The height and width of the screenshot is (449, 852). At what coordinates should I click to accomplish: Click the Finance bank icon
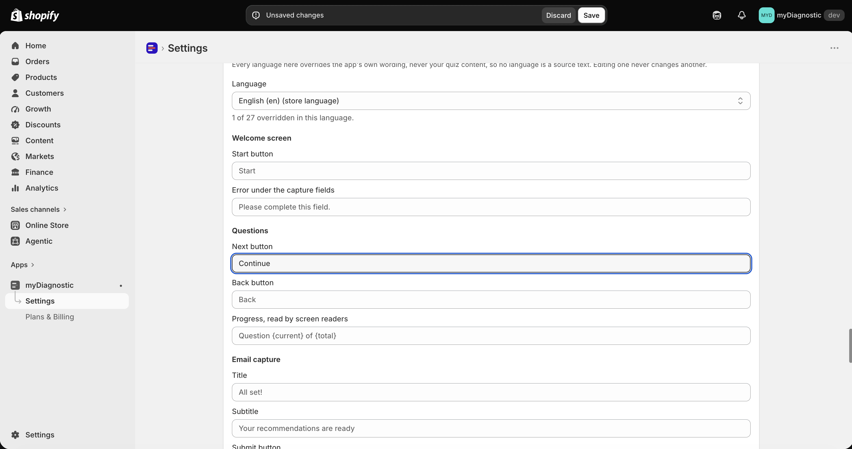15,172
